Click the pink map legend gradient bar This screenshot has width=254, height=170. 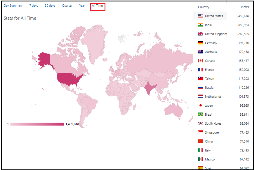pos(37,124)
